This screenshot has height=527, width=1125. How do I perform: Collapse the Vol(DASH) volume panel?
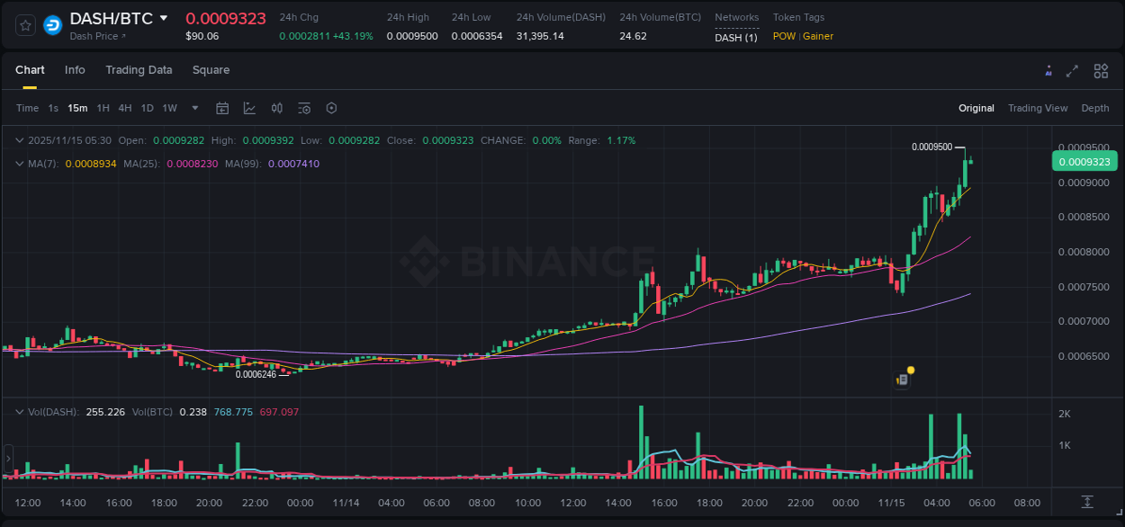click(20, 411)
